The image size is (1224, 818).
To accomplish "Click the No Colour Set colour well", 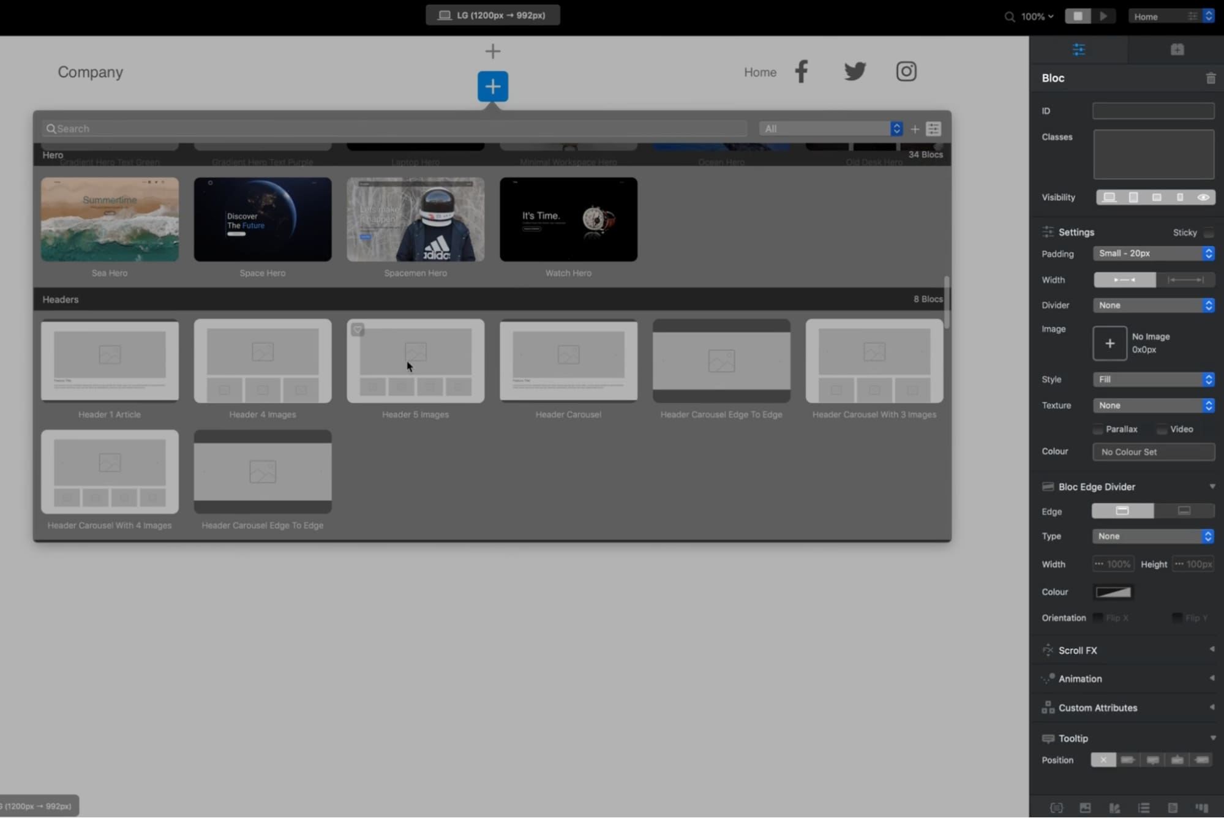I will point(1154,452).
